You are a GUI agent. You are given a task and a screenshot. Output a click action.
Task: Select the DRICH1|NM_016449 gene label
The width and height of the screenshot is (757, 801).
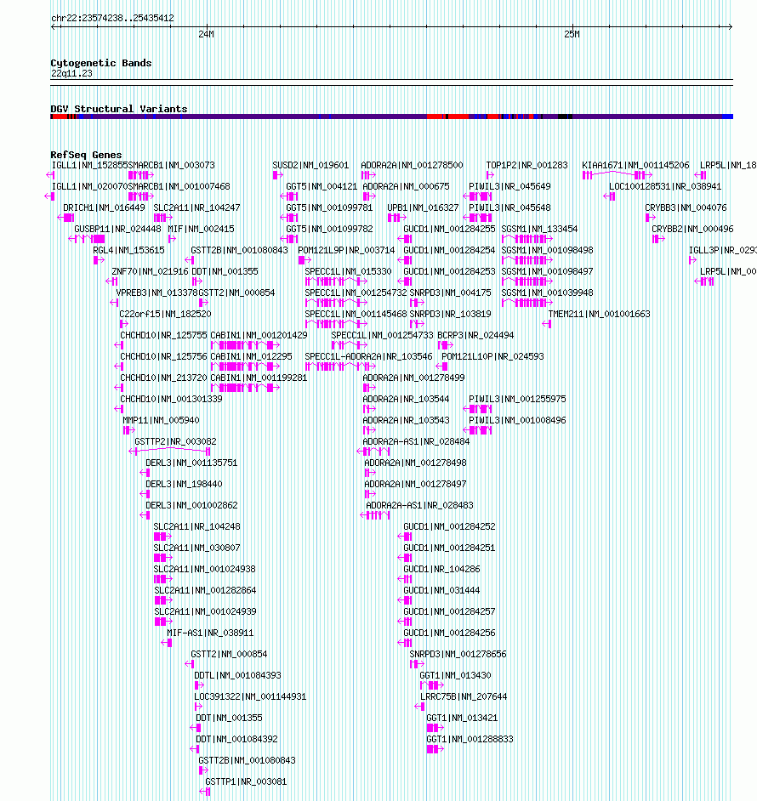pos(104,207)
